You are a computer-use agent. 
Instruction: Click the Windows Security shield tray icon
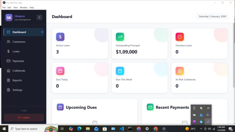(x=201, y=108)
